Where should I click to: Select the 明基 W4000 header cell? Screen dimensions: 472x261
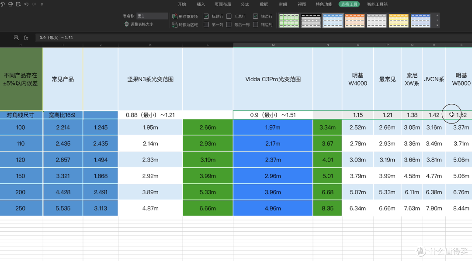tap(357, 79)
